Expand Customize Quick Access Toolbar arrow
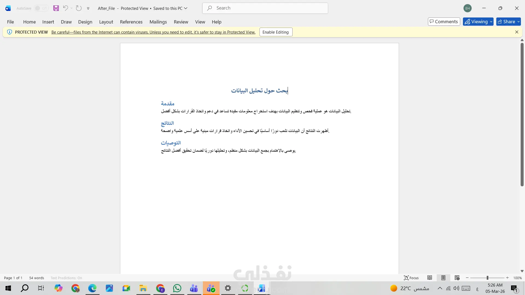This screenshot has height=295, width=525. click(x=88, y=8)
